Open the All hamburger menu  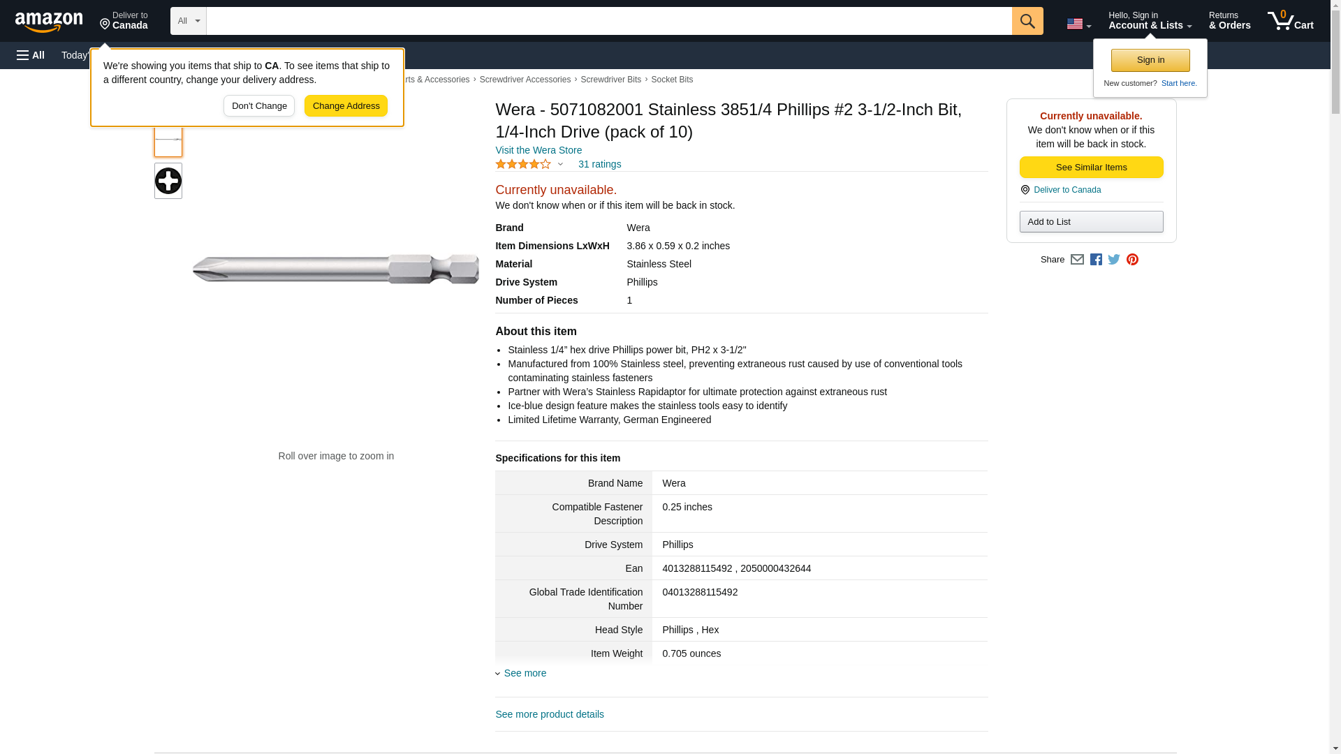pos(31,55)
